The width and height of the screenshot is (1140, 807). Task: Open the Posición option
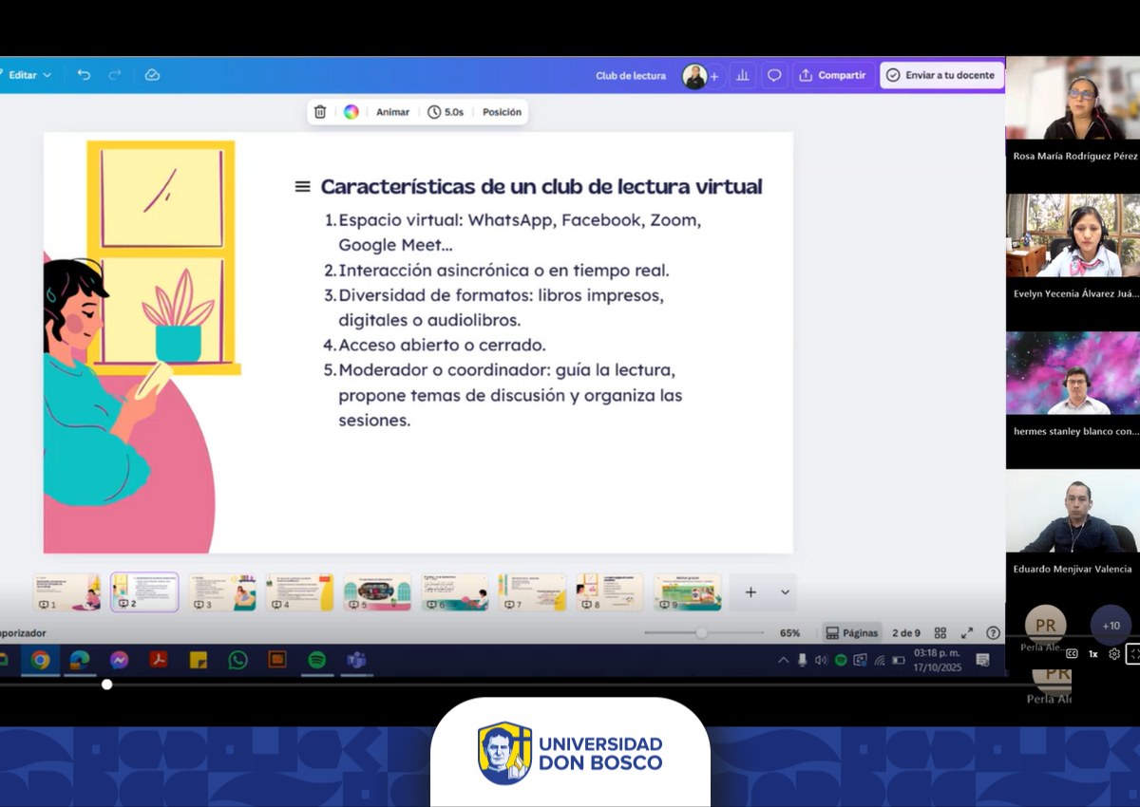click(502, 112)
